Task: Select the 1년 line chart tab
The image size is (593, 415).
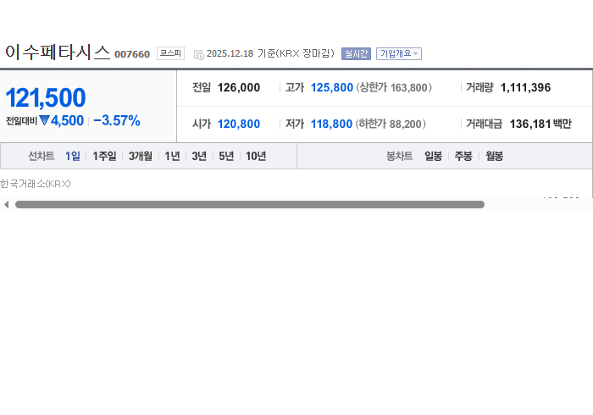Action: pyautogui.click(x=172, y=156)
